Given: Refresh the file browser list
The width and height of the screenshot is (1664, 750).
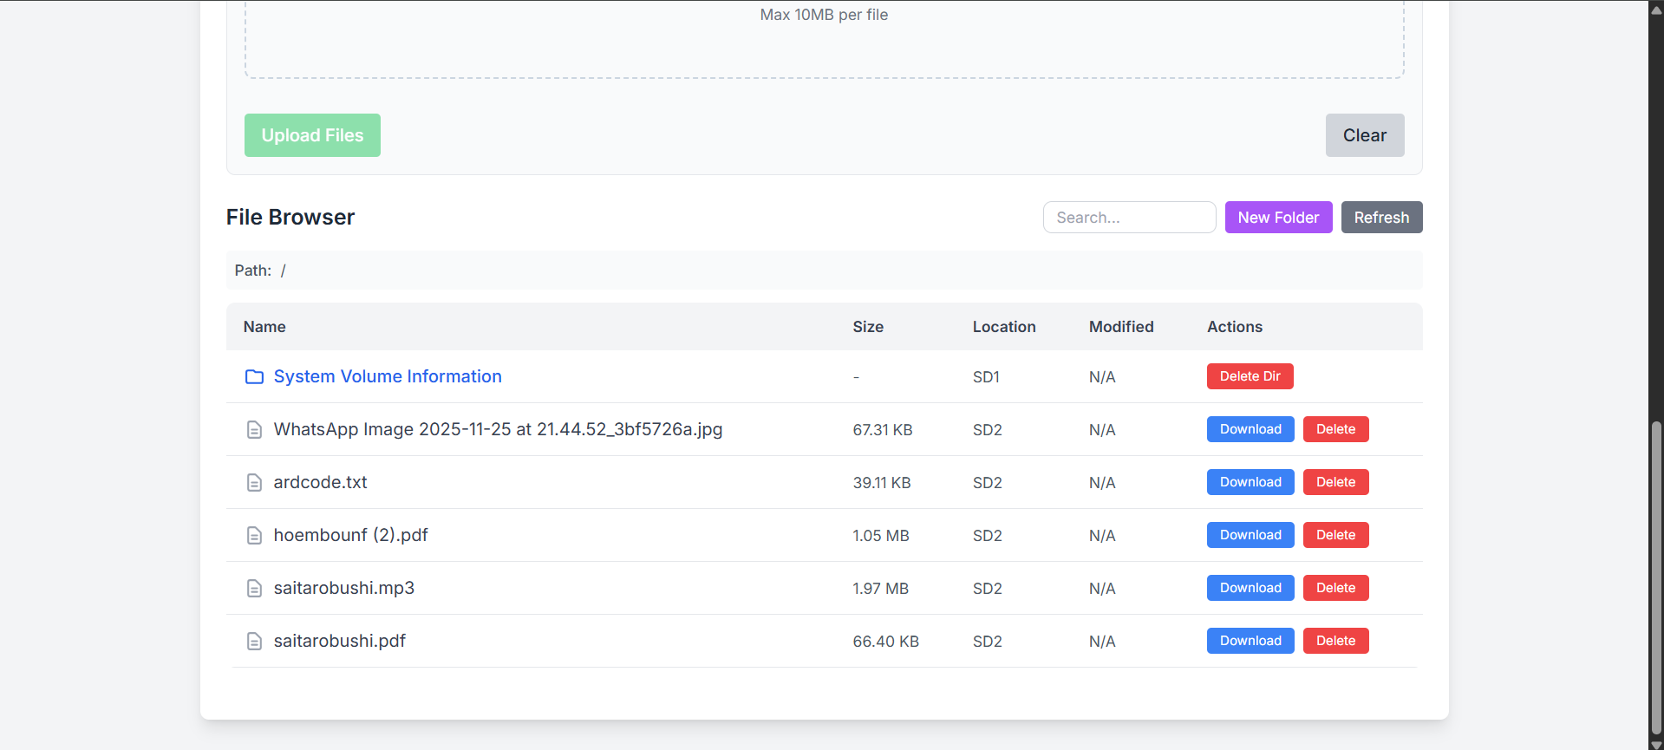Looking at the screenshot, I should coord(1380,218).
